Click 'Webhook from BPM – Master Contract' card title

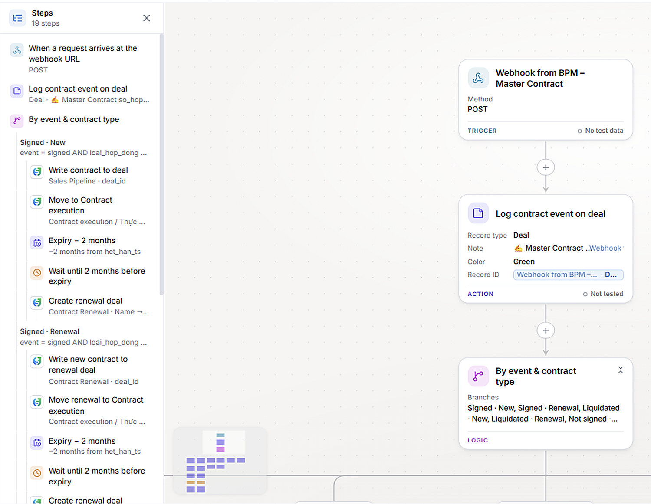point(540,78)
